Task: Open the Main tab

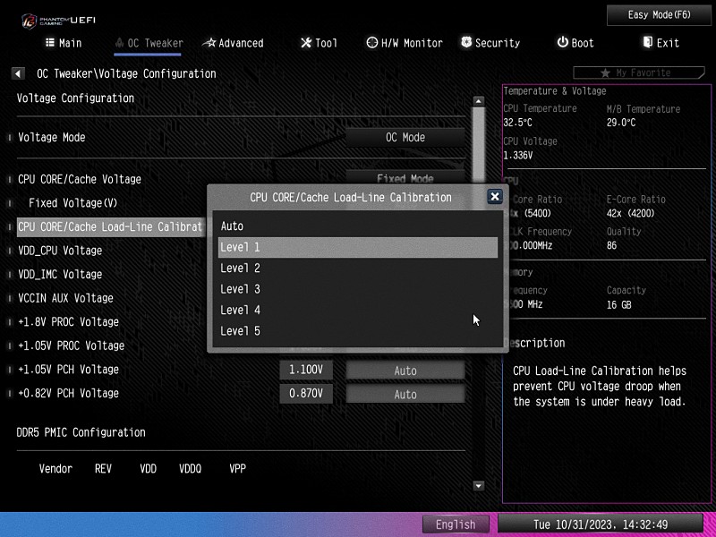Action: click(x=63, y=43)
